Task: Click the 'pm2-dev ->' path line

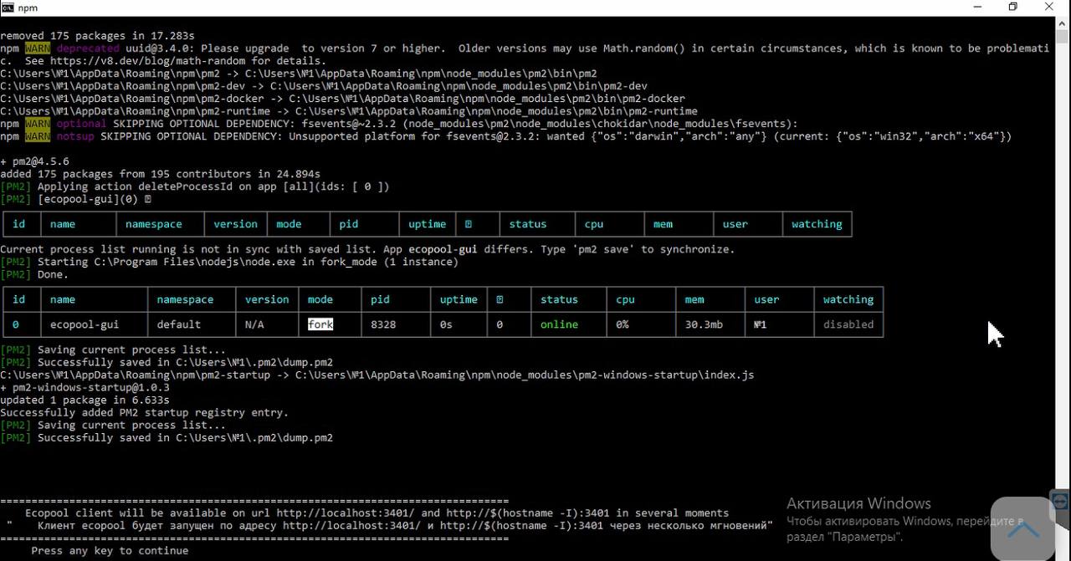Action: (x=324, y=86)
